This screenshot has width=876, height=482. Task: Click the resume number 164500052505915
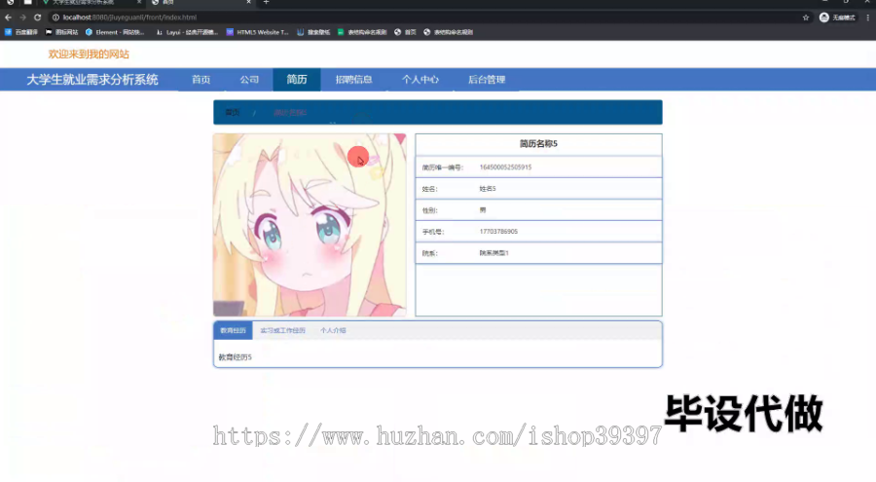point(505,167)
